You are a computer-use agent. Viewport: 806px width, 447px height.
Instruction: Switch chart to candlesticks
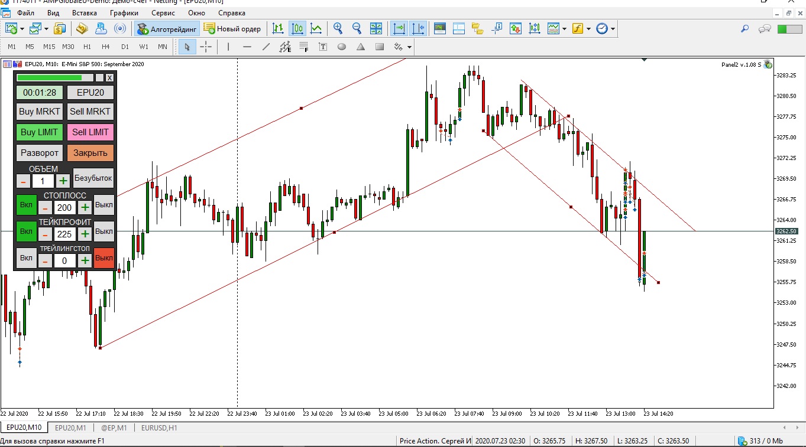click(297, 28)
